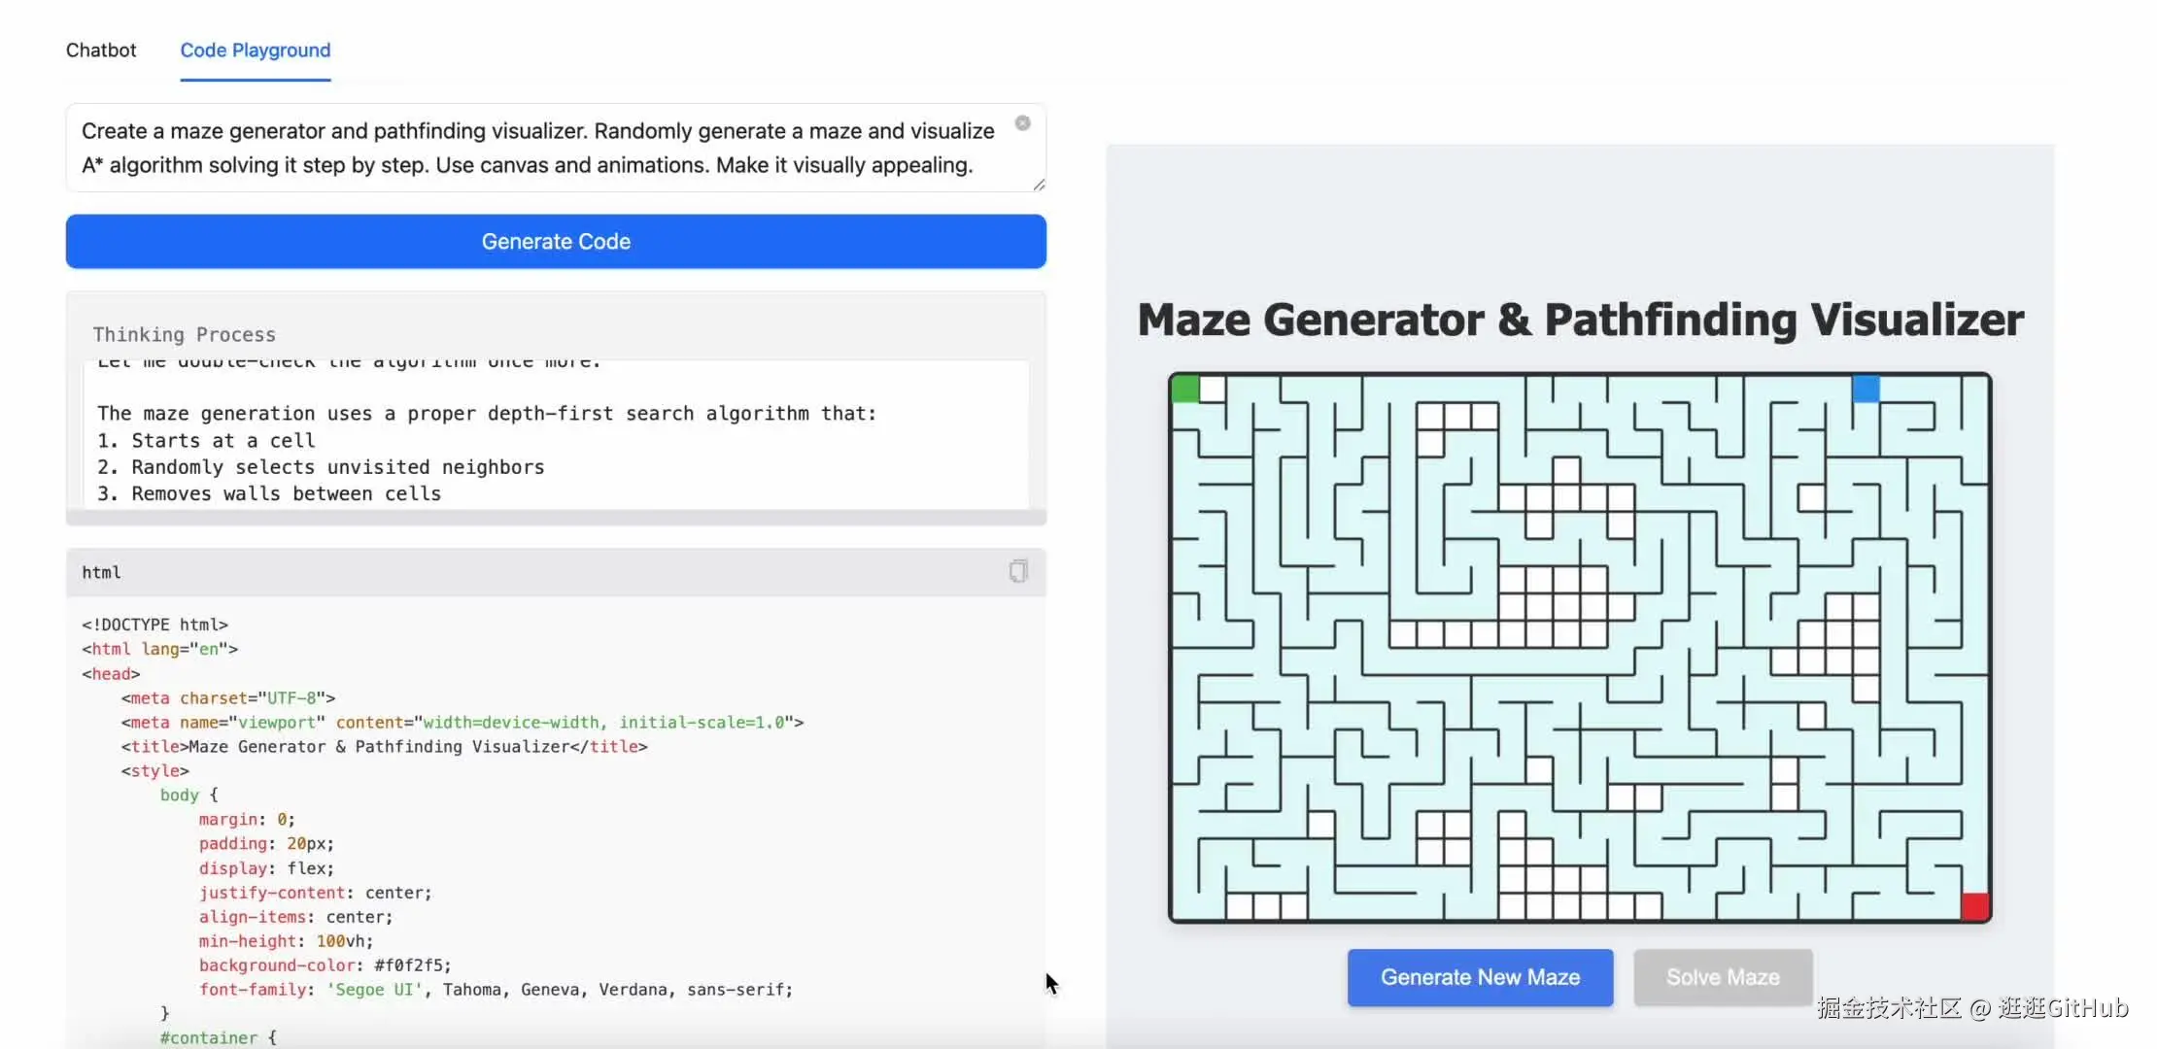The width and height of the screenshot is (2157, 1049).
Task: Click the DOCTYPE html line in code
Action: pos(155,625)
